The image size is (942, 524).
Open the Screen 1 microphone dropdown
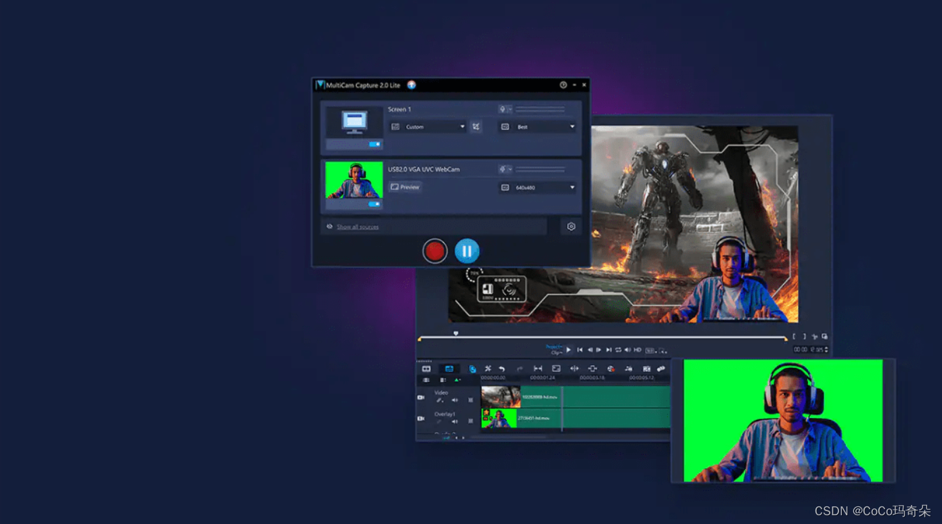tap(505, 109)
